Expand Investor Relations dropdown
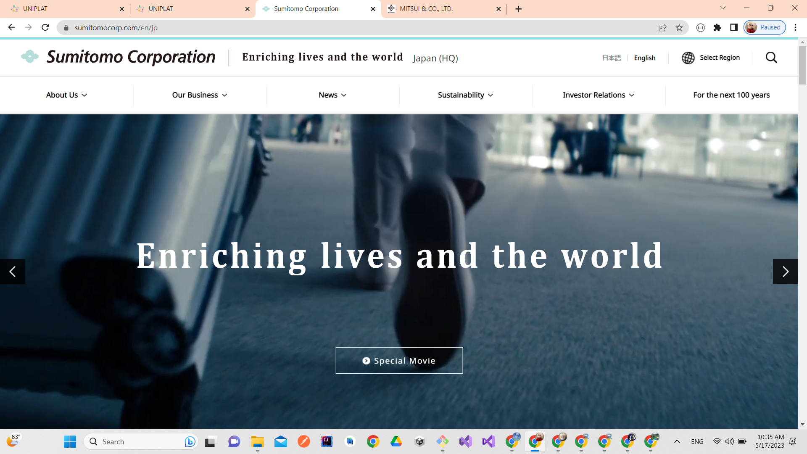 [599, 95]
